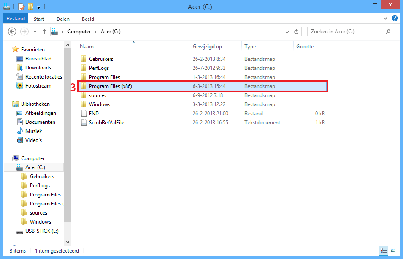Image resolution: width=403 pixels, height=259 pixels.
Task: Open the Bestand menu
Action: point(15,19)
